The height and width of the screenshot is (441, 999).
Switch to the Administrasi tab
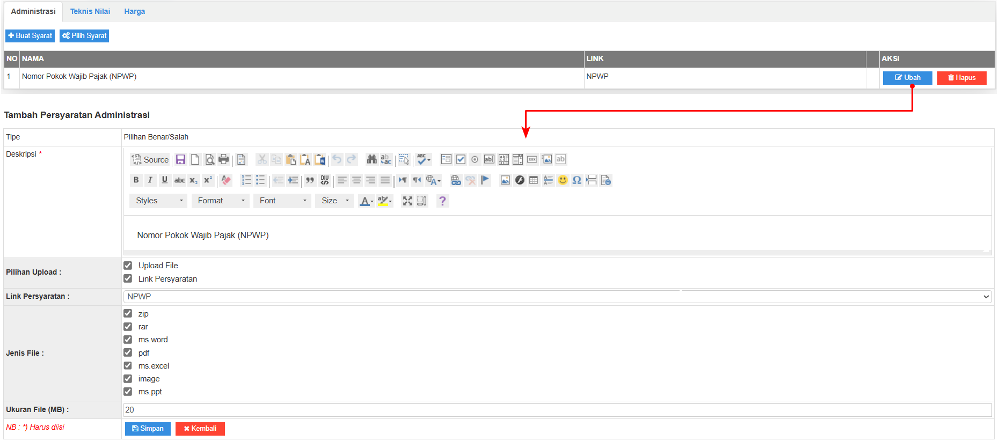point(33,11)
